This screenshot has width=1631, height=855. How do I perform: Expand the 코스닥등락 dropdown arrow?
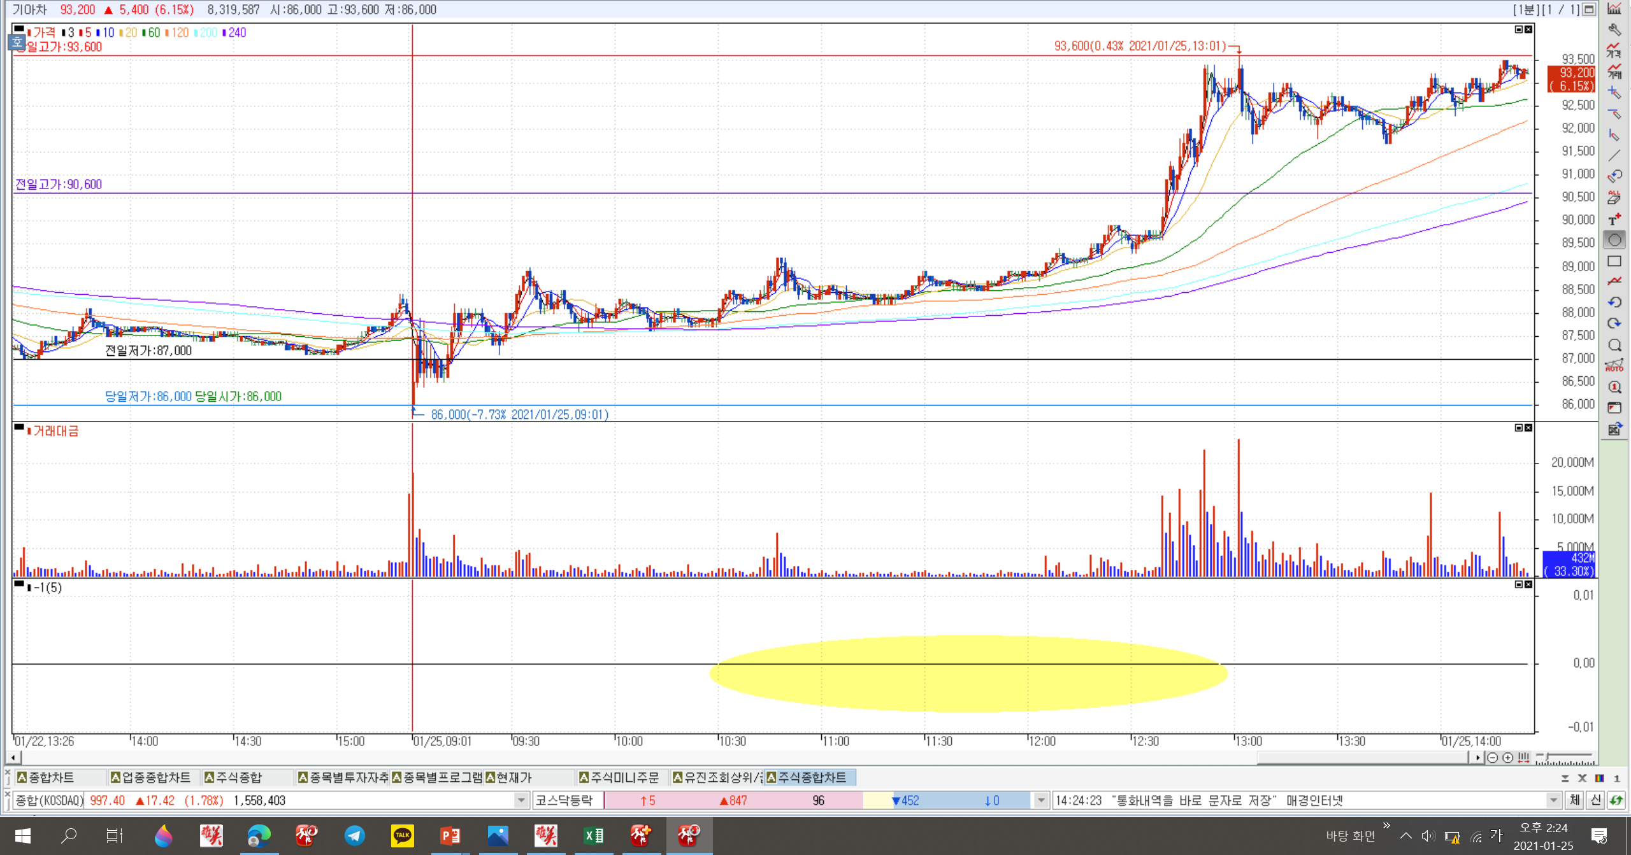click(1040, 800)
